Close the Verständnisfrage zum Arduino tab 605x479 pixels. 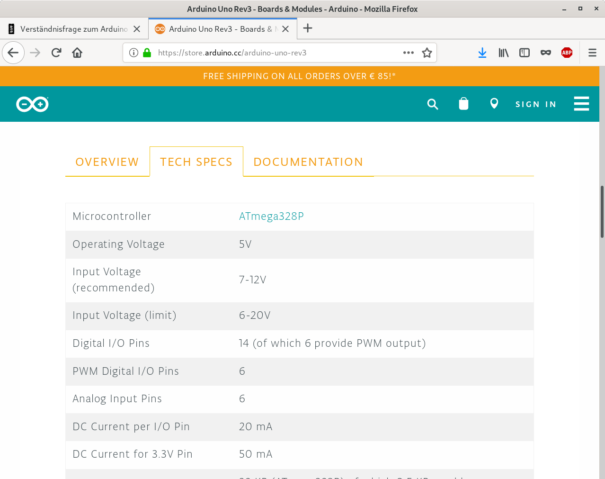tap(137, 29)
